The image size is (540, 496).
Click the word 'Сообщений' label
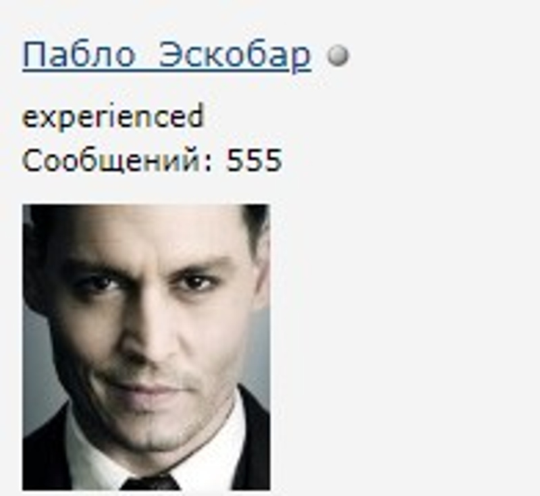[x=111, y=161]
